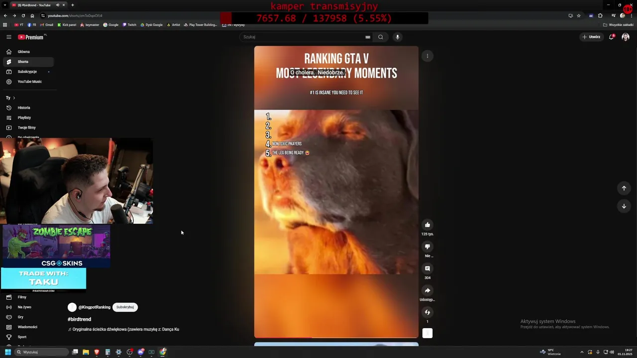Open a new browser tab
Image resolution: width=637 pixels, height=358 pixels.
tap(73, 5)
